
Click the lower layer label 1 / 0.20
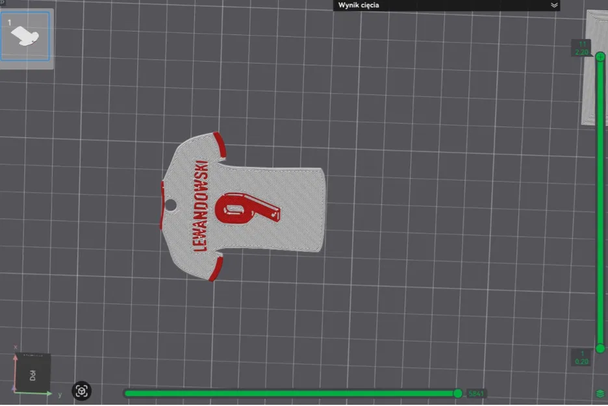point(581,357)
